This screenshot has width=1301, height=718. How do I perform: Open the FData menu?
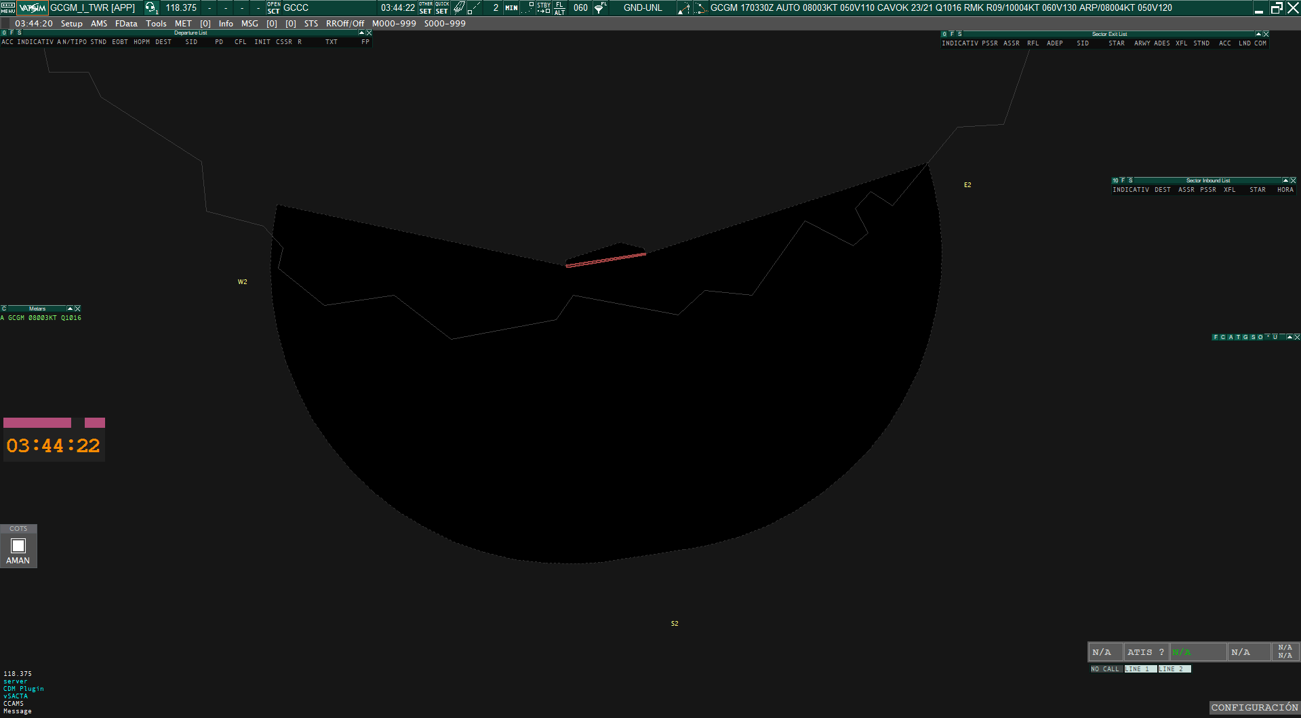click(126, 24)
